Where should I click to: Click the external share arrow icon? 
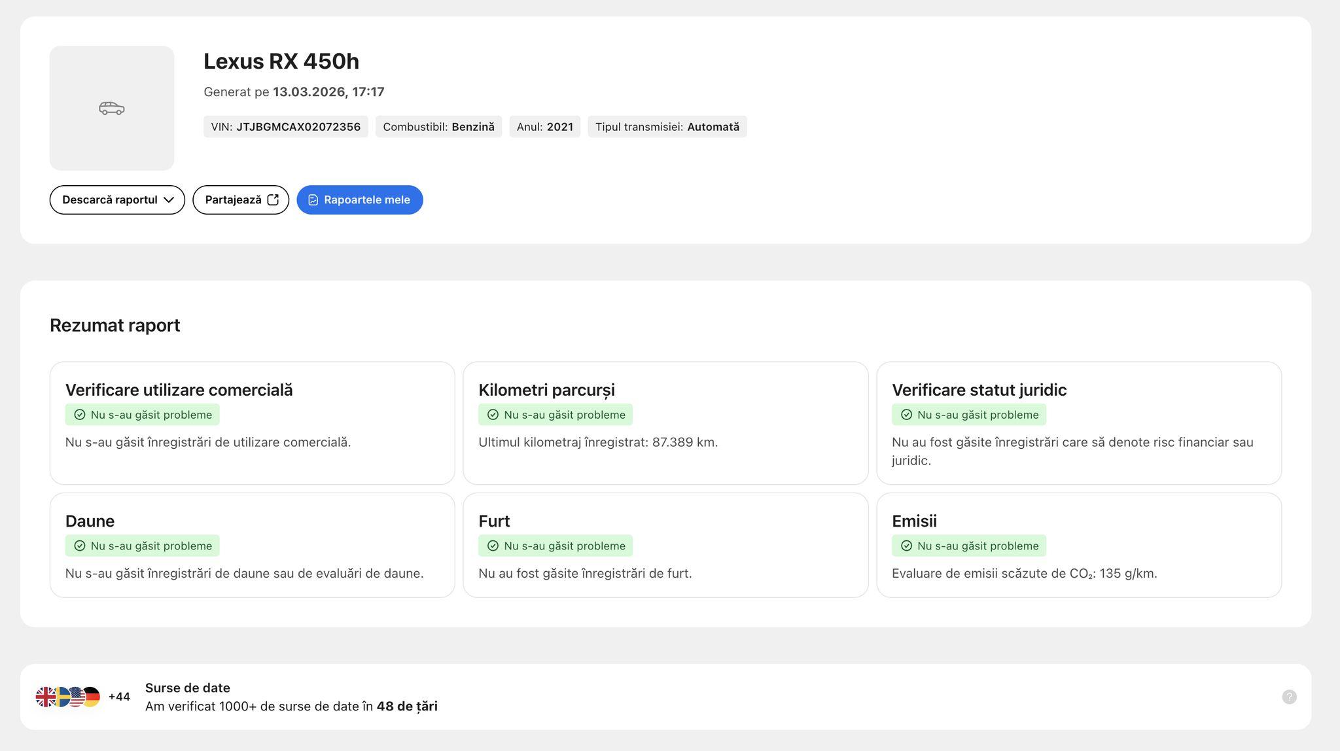pyautogui.click(x=273, y=200)
